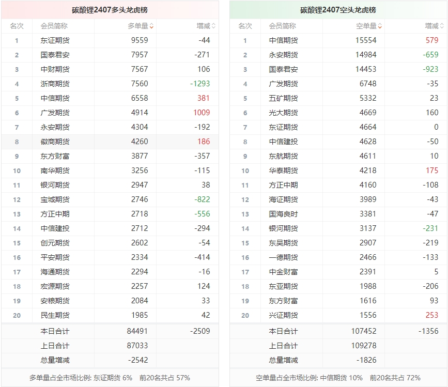Screen dimensions: 448x387
Task: Select 东方财富 in short ranking row 19
Action: (x=283, y=301)
